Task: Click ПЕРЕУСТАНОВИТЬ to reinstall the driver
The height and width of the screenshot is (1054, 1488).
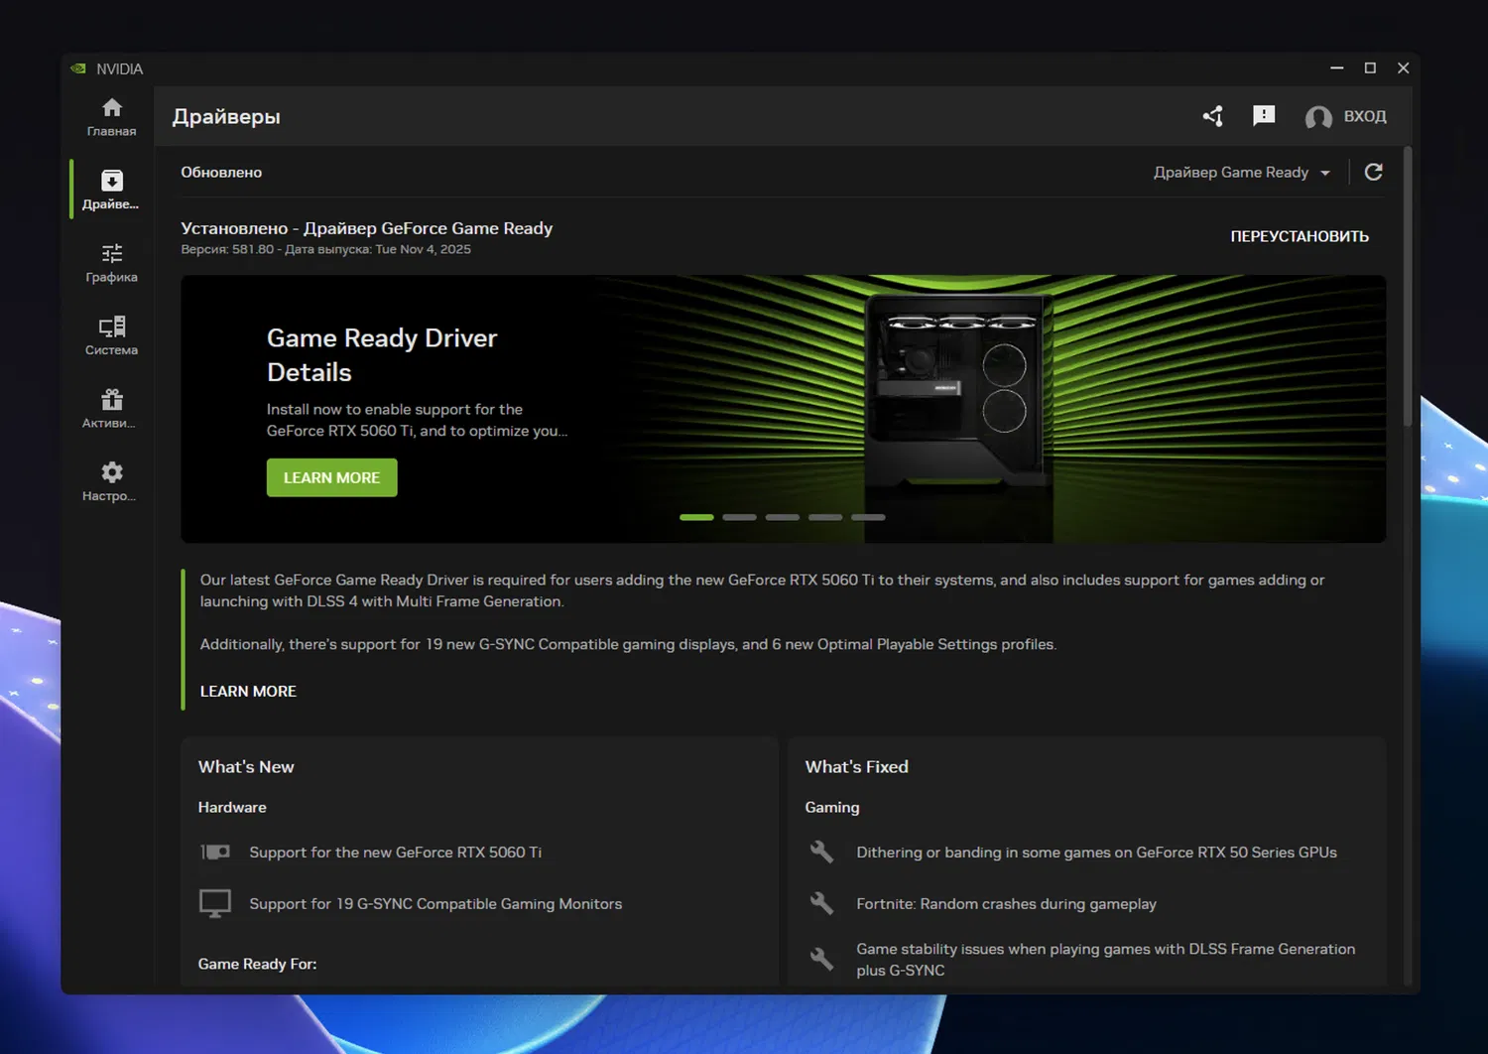Action: [x=1300, y=236]
